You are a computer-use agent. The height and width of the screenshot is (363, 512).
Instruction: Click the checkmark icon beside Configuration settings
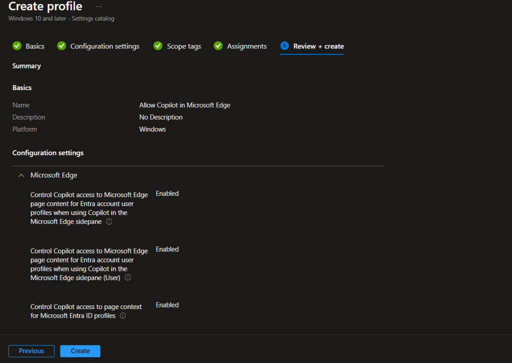pyautogui.click(x=61, y=45)
